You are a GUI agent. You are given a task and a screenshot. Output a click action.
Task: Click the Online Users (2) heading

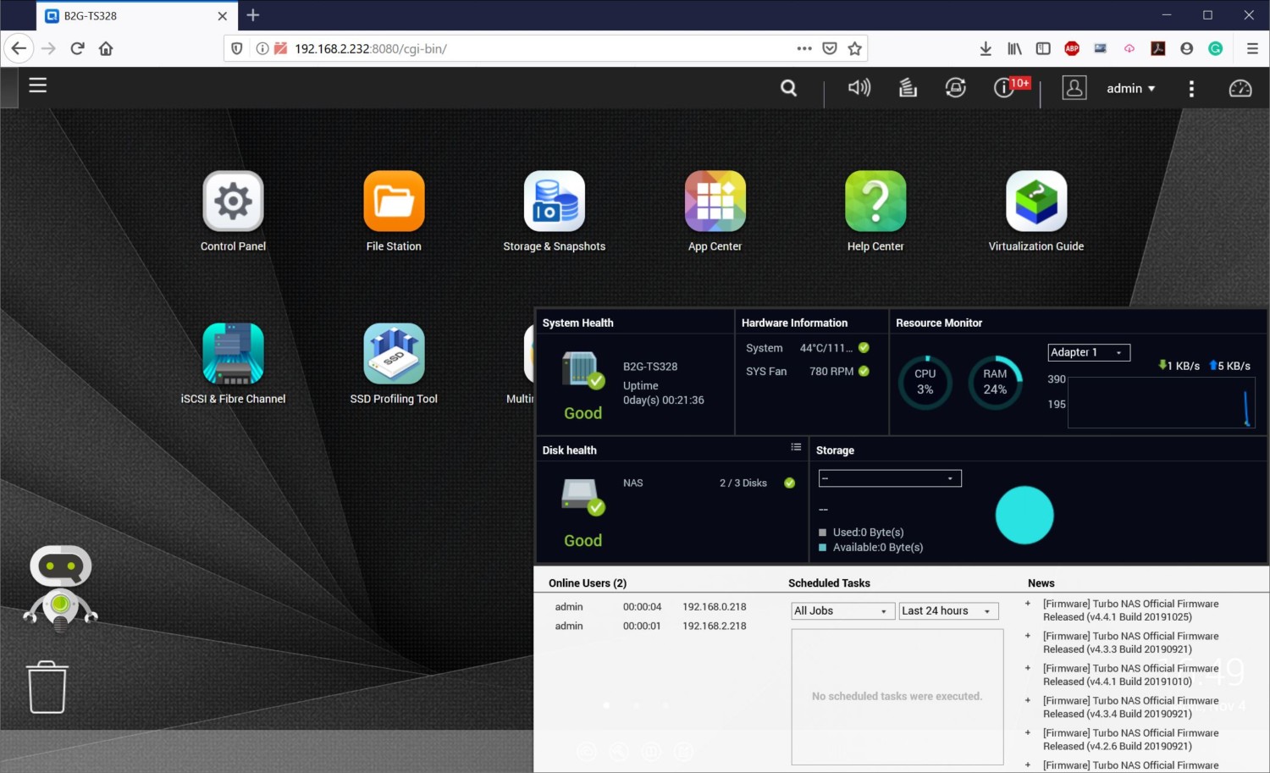[588, 583]
